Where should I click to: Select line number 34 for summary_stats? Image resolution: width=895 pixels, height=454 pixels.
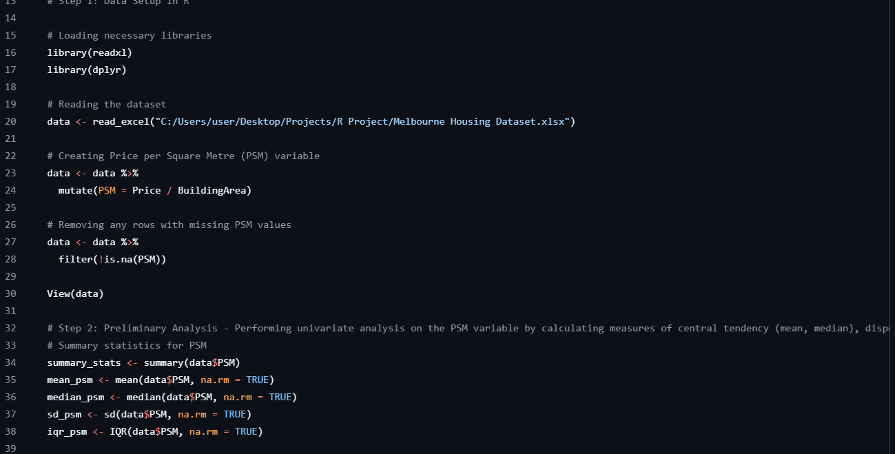[10, 362]
